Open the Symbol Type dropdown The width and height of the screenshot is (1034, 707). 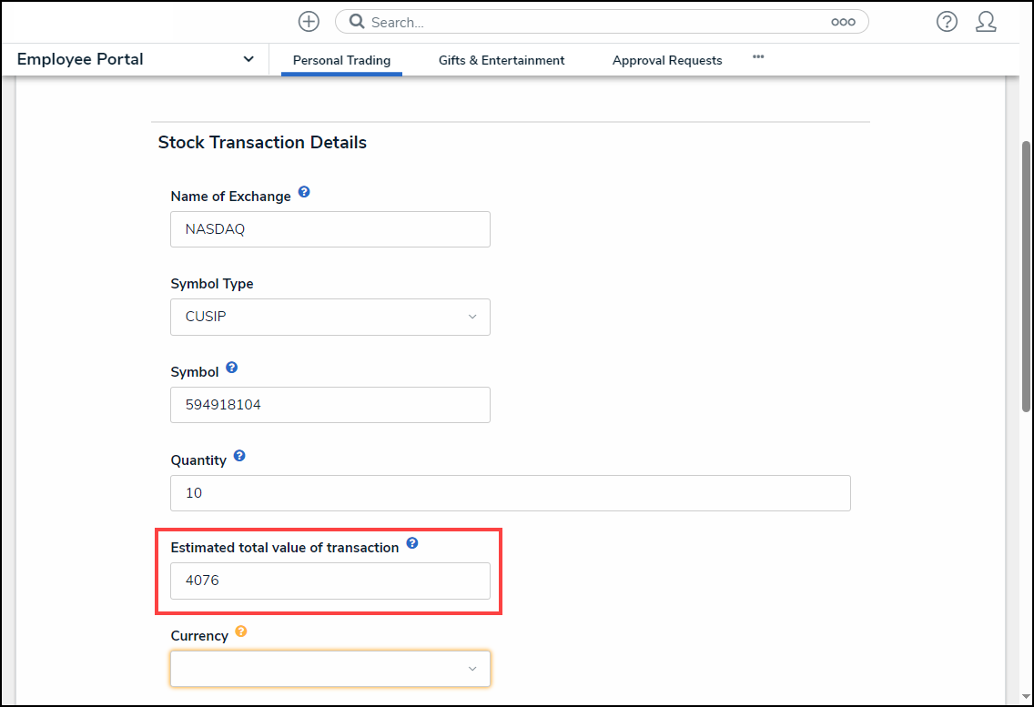[472, 317]
